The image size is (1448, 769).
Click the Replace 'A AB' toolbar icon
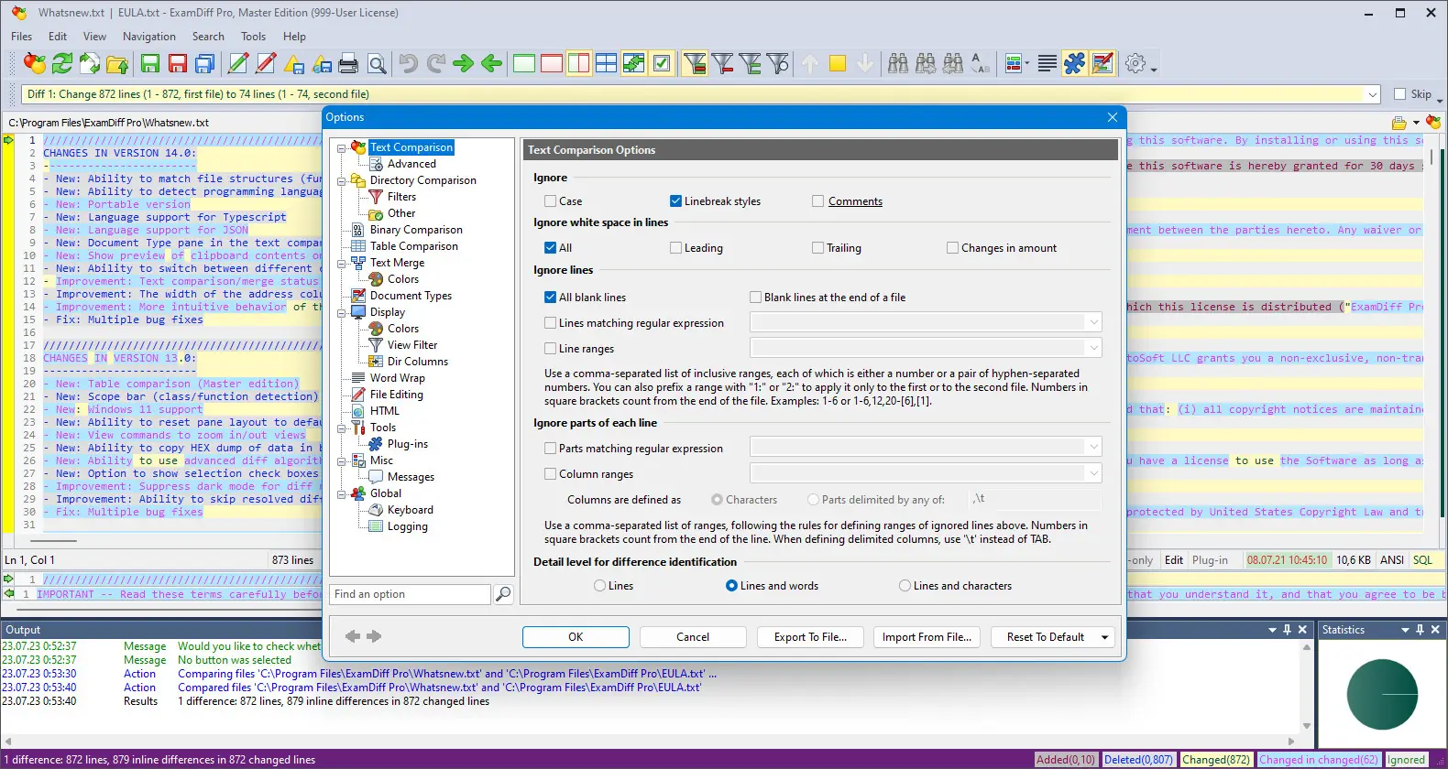click(981, 63)
